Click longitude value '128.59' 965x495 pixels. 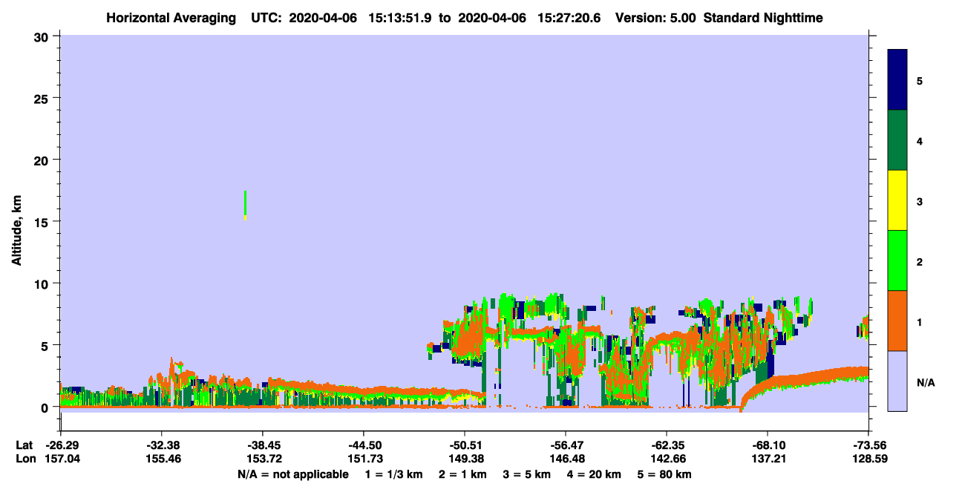click(868, 459)
